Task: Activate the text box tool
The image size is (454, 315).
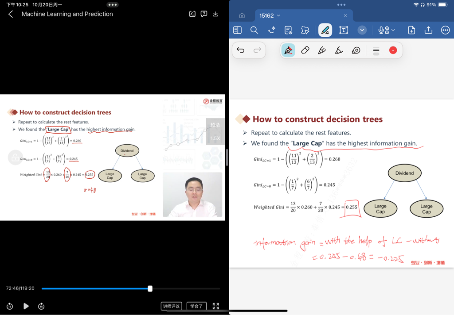Action: tap(344, 30)
